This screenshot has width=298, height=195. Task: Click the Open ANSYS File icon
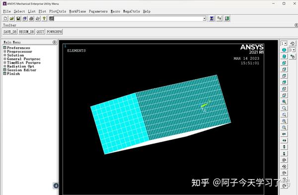(12, 18)
